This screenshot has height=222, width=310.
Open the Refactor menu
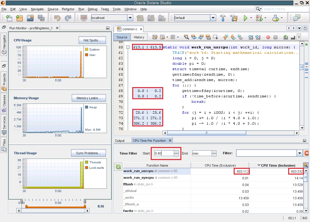click(x=68, y=9)
